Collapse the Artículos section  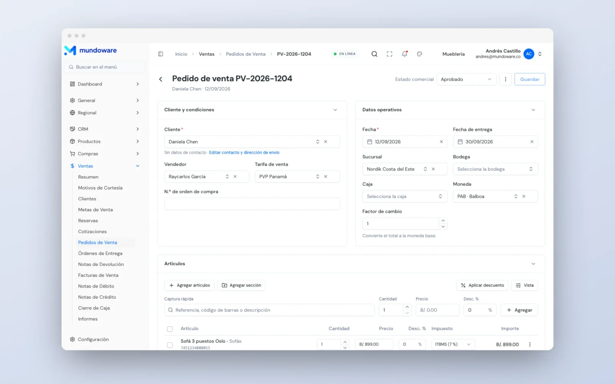[533, 264]
